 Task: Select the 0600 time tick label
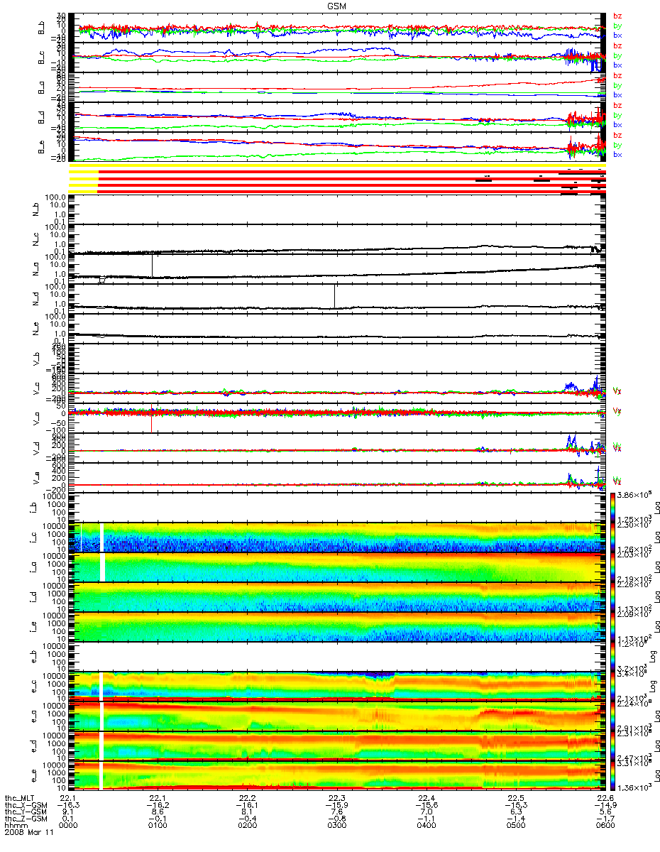(605, 826)
